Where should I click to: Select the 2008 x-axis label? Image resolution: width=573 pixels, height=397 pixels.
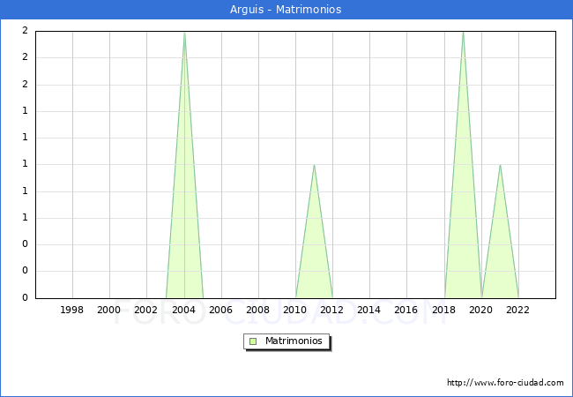click(258, 310)
